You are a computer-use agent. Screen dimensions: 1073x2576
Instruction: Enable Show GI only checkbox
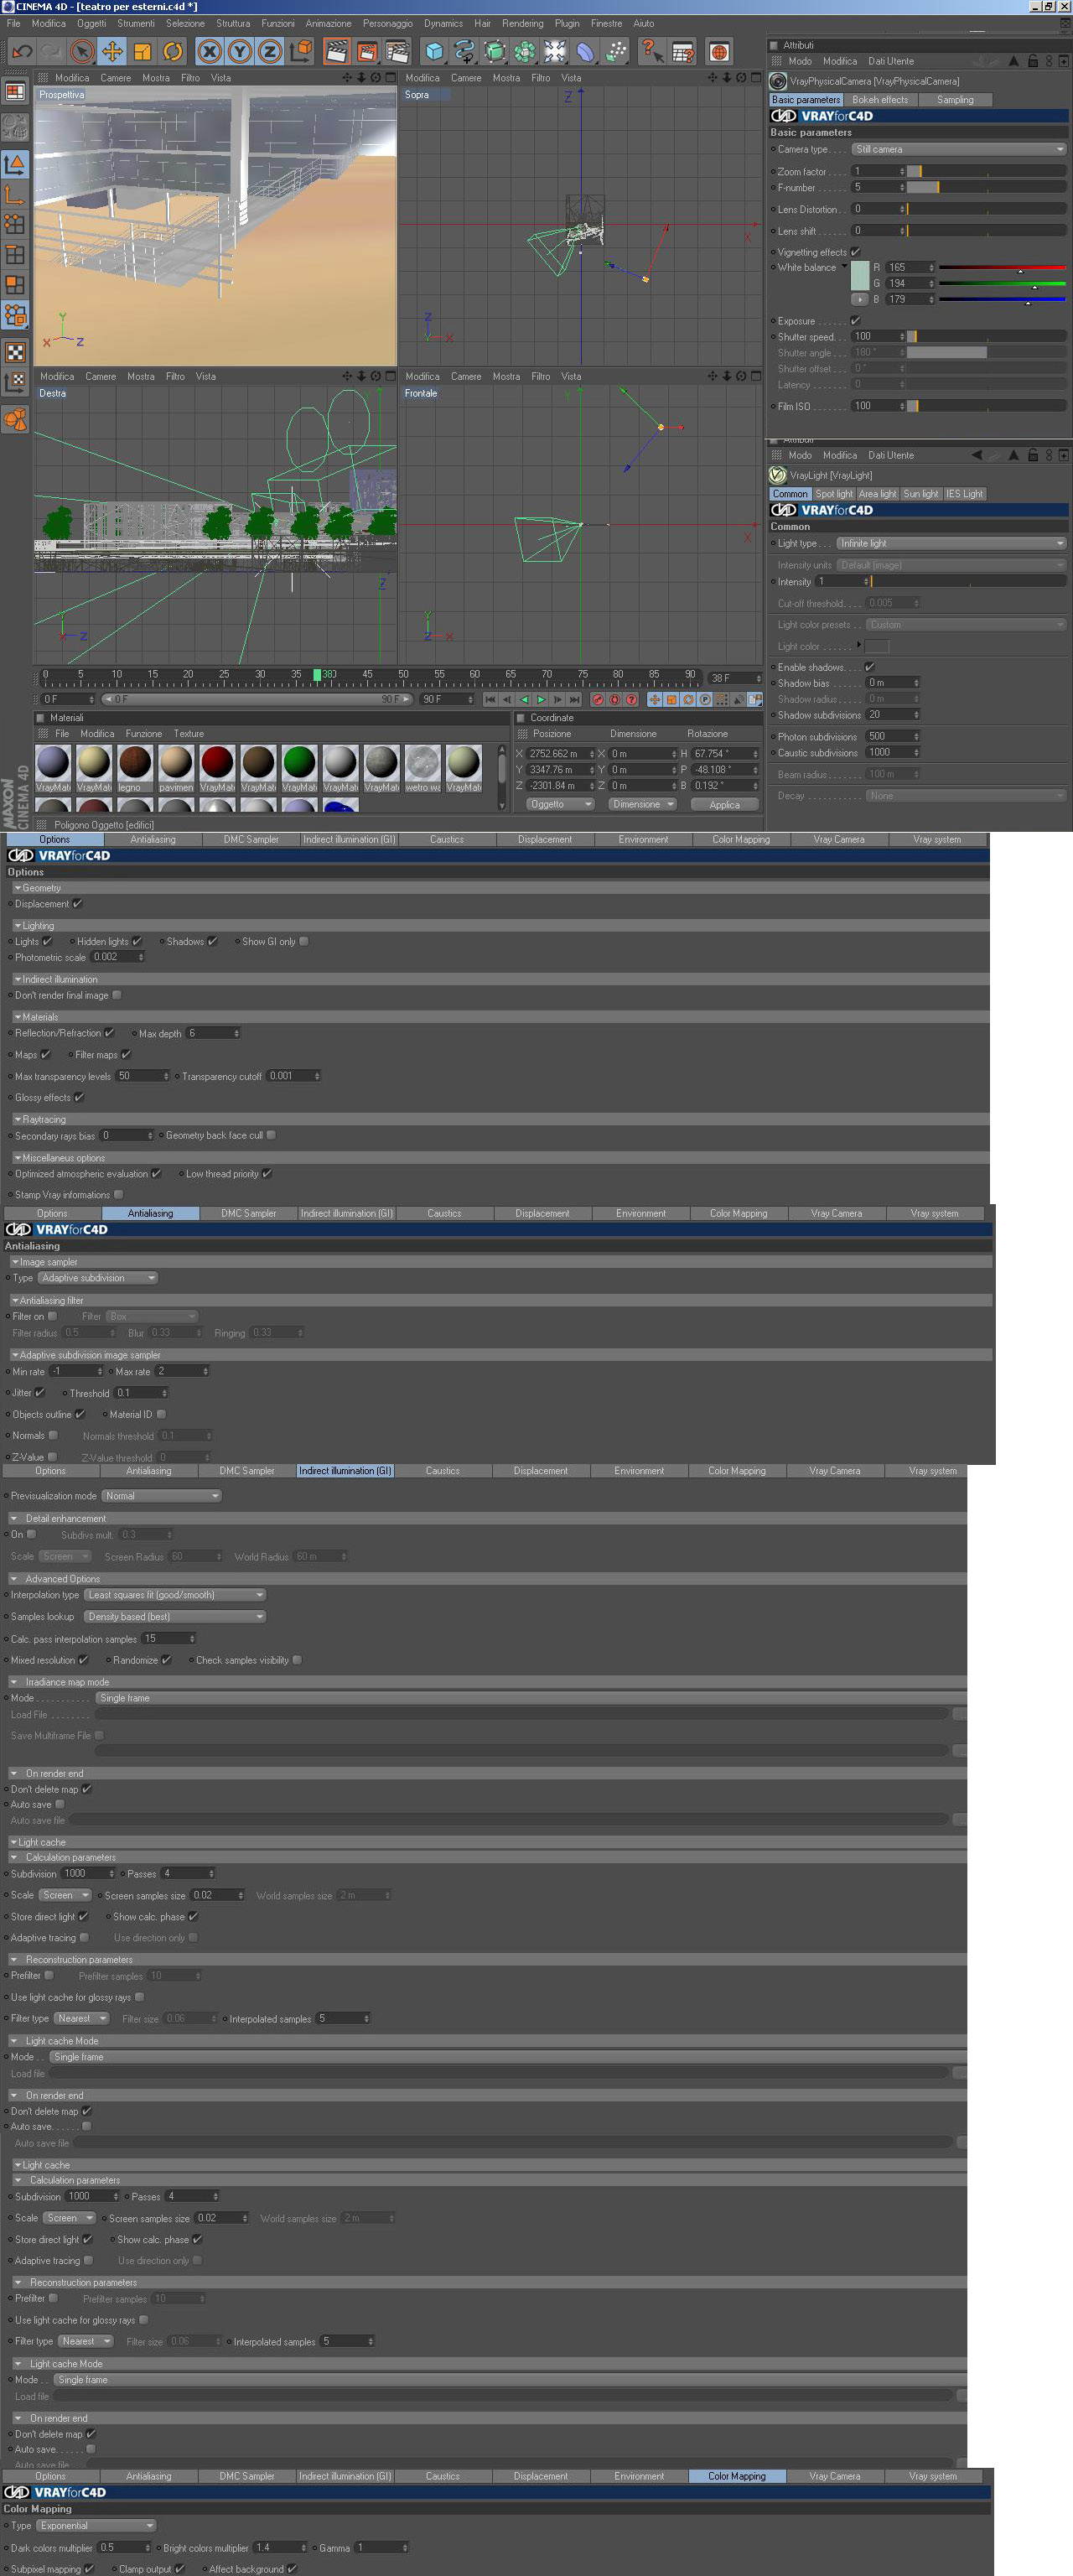point(304,941)
